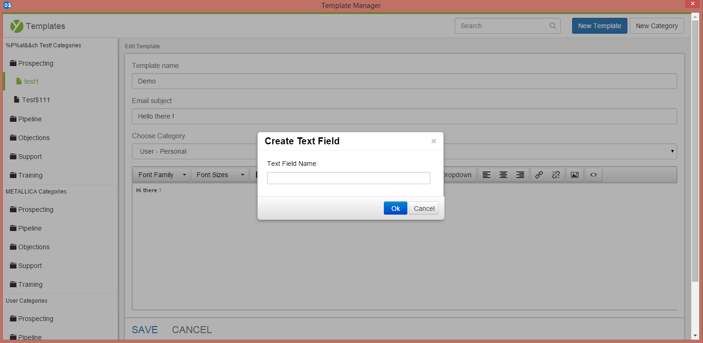
Task: Cancel the Create Text Field dialog
Action: [424, 209]
